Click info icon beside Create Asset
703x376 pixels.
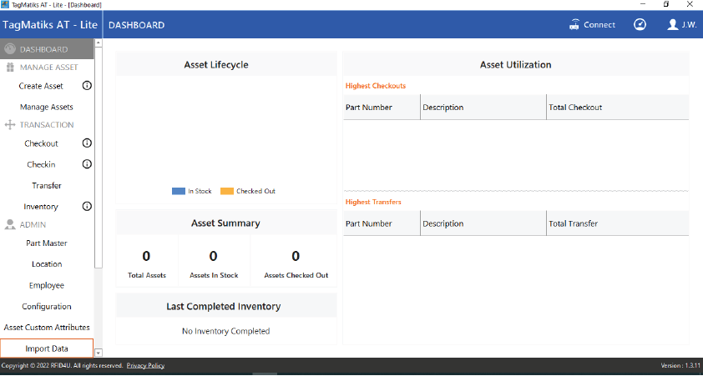point(87,86)
